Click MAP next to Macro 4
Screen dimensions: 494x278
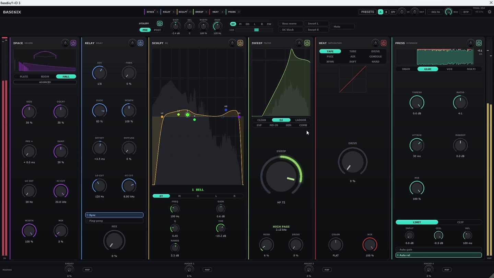[x=446, y=270]
